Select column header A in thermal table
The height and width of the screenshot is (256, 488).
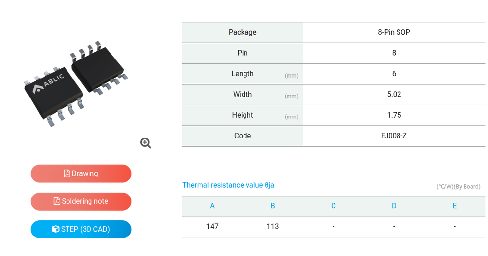pos(212,206)
